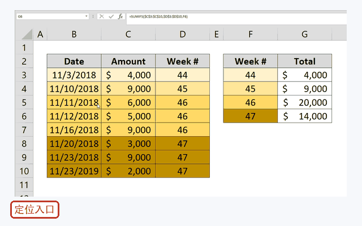Select amount cell C3 with $4,000

click(128, 75)
